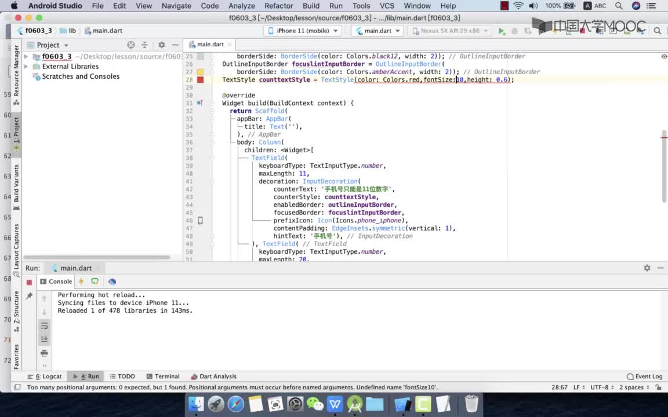Expand External Libraries tree node
This screenshot has height=417, width=668.
click(x=26, y=67)
